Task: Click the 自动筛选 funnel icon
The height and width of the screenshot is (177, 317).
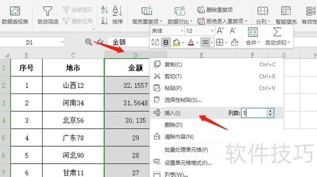Action: (x=48, y=11)
